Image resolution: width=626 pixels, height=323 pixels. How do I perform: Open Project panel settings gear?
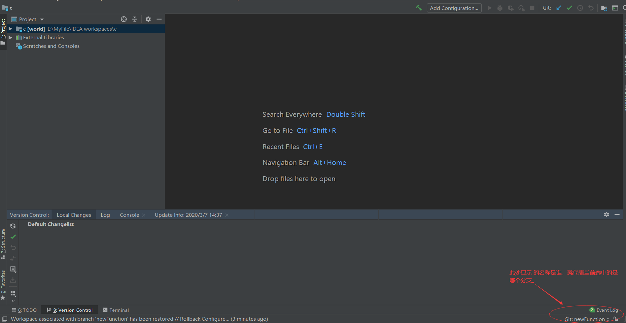148,19
